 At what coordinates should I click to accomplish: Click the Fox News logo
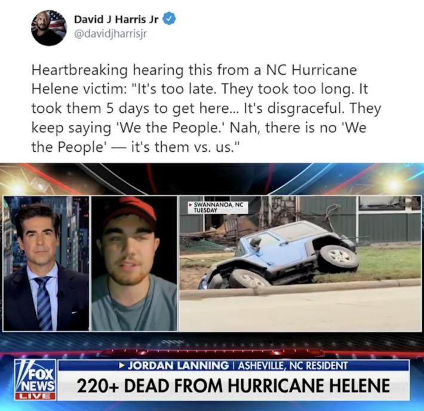click(35, 376)
